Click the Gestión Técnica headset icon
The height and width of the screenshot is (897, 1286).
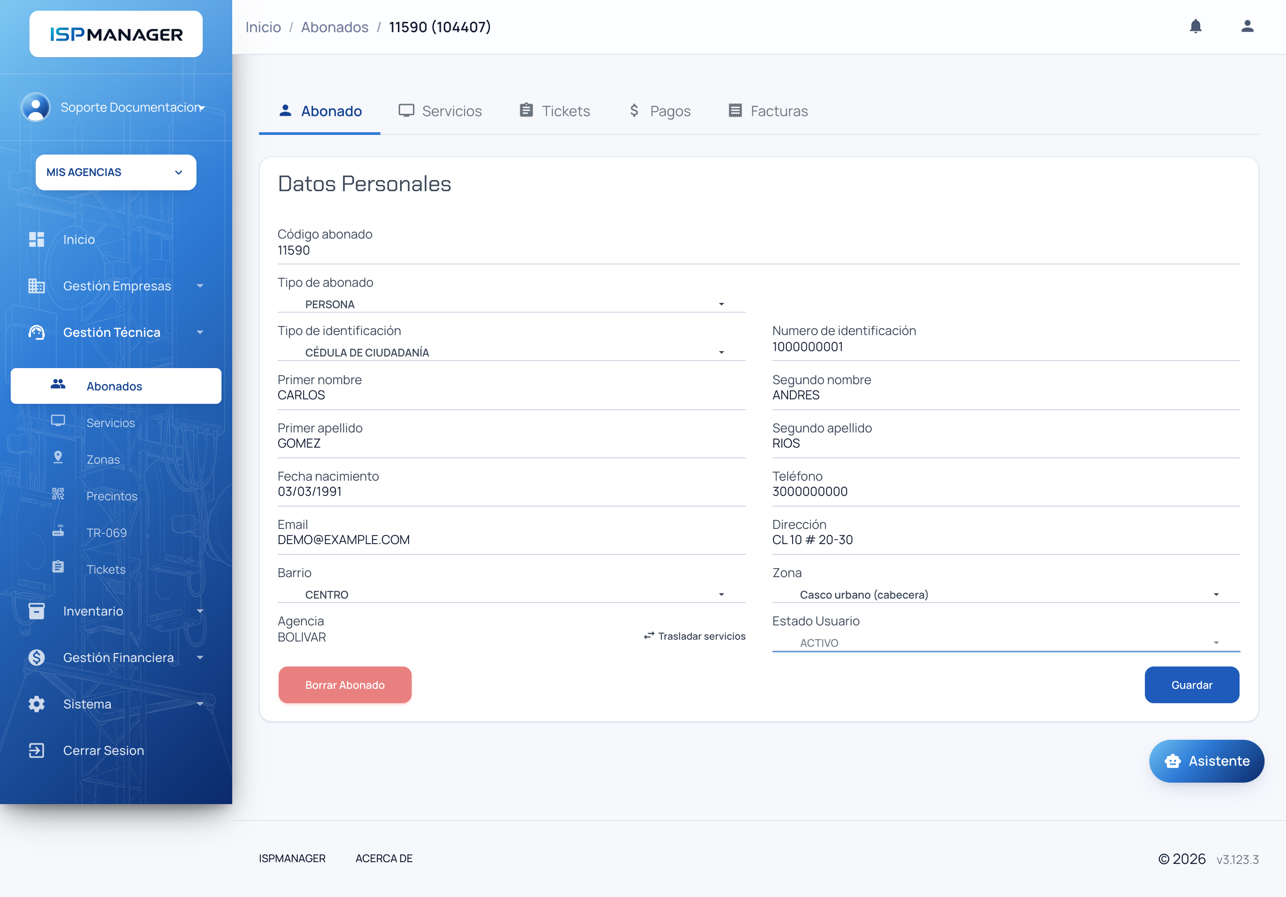point(37,332)
